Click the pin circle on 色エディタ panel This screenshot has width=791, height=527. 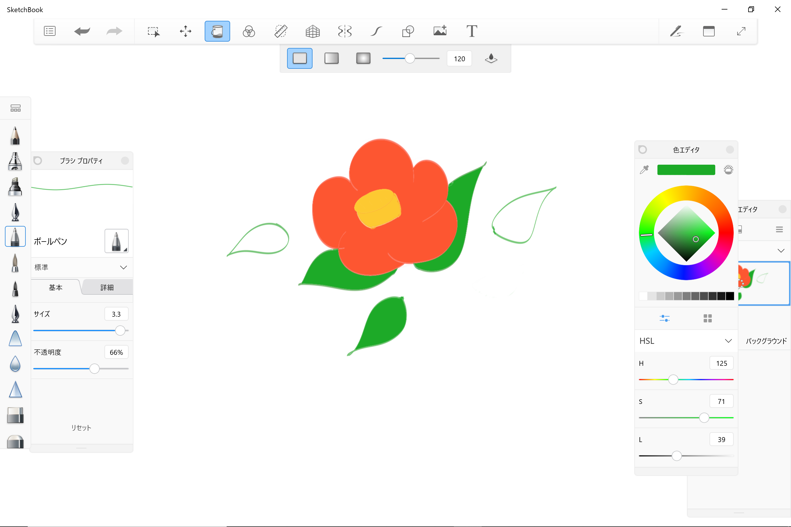[x=643, y=150]
